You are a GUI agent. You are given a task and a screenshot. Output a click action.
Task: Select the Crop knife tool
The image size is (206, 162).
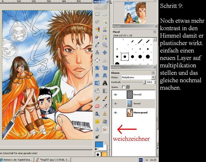click(105, 60)
